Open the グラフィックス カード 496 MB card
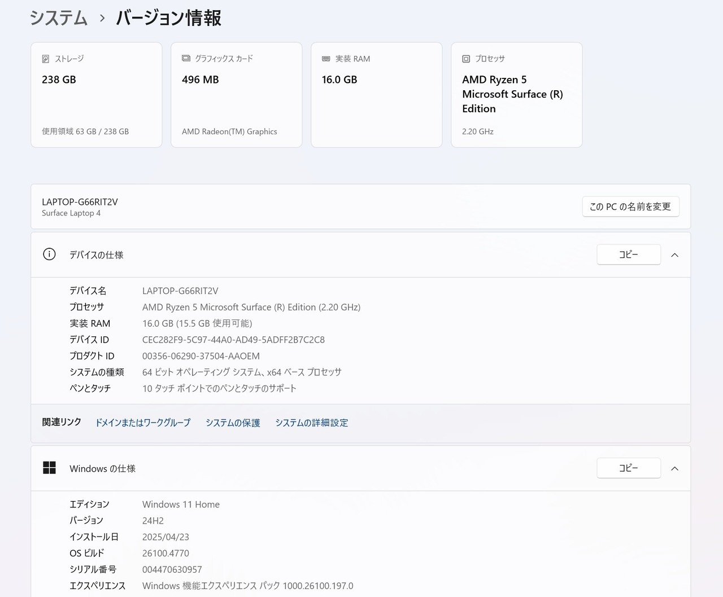This screenshot has width=723, height=597. (x=237, y=95)
